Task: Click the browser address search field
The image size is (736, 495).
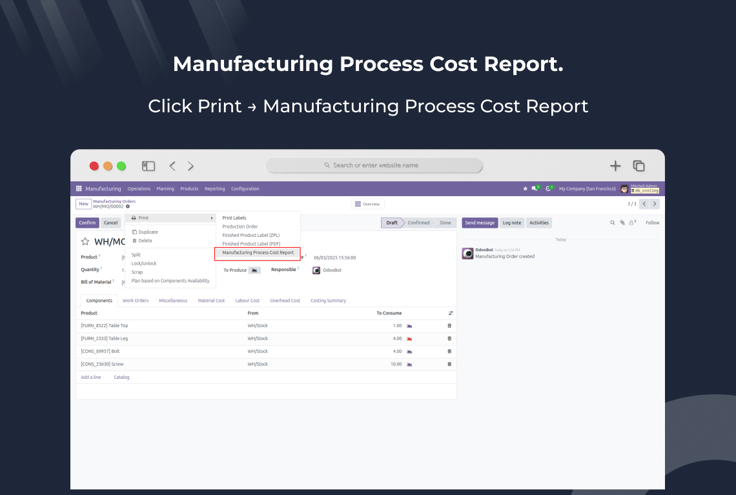Action: coord(374,165)
